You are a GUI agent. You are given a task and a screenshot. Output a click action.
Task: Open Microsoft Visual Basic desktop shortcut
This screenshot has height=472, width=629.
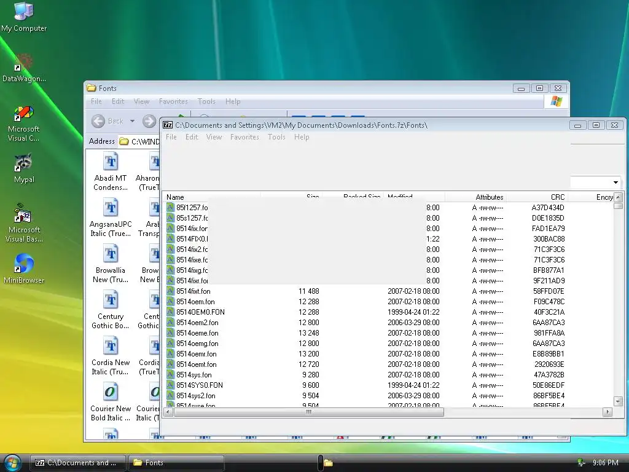point(24,223)
